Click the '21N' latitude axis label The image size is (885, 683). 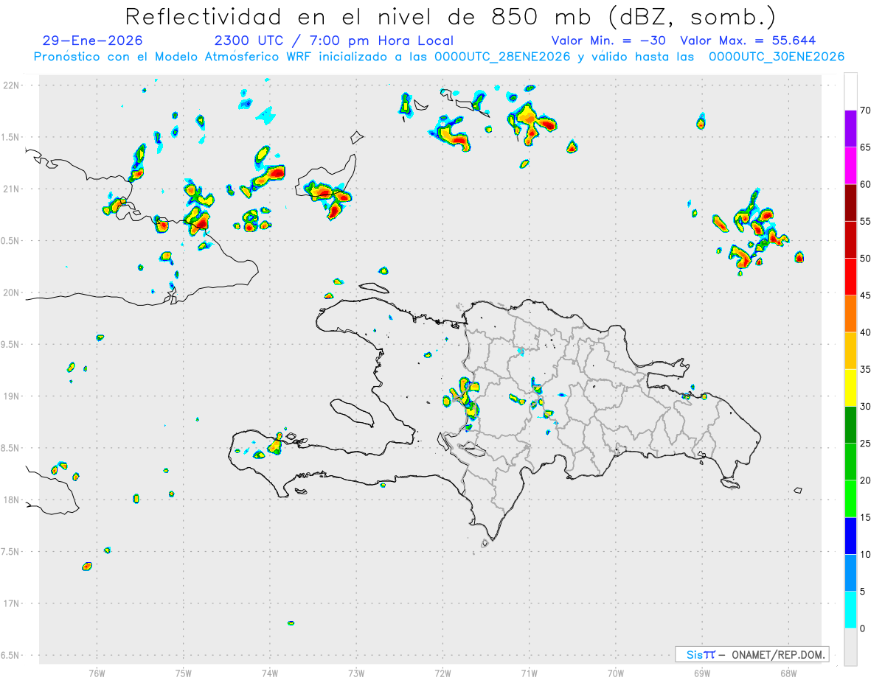click(x=13, y=189)
